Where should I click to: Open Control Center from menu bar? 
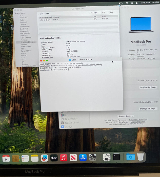pyautogui.click(x=137, y=3)
